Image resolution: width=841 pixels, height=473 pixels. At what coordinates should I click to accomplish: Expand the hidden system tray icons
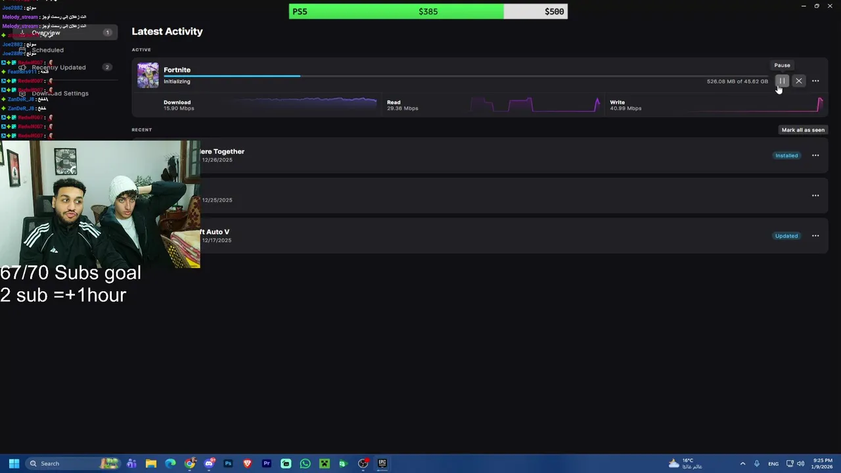click(x=742, y=463)
